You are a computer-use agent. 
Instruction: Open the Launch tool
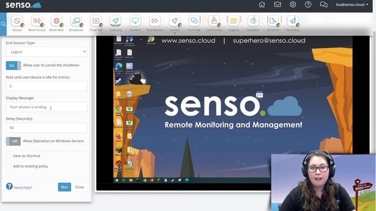point(174,23)
